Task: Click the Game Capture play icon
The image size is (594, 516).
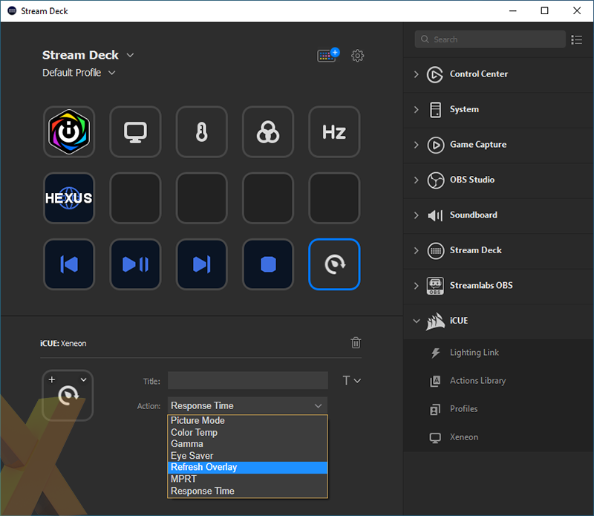Action: click(436, 145)
